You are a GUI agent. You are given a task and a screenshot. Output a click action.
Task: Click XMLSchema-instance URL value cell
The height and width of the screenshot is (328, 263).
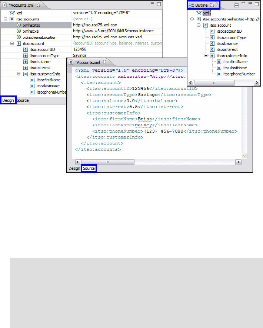117,31
